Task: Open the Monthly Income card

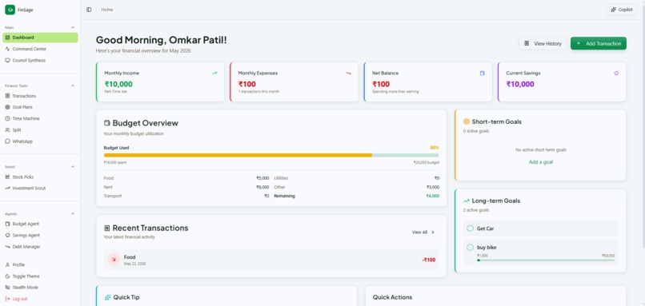Action: click(x=160, y=82)
